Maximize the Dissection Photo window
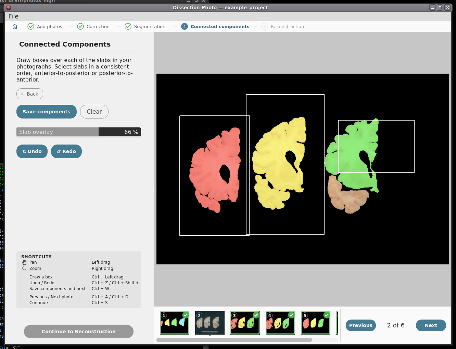This screenshot has height=349, width=456. pos(440,8)
